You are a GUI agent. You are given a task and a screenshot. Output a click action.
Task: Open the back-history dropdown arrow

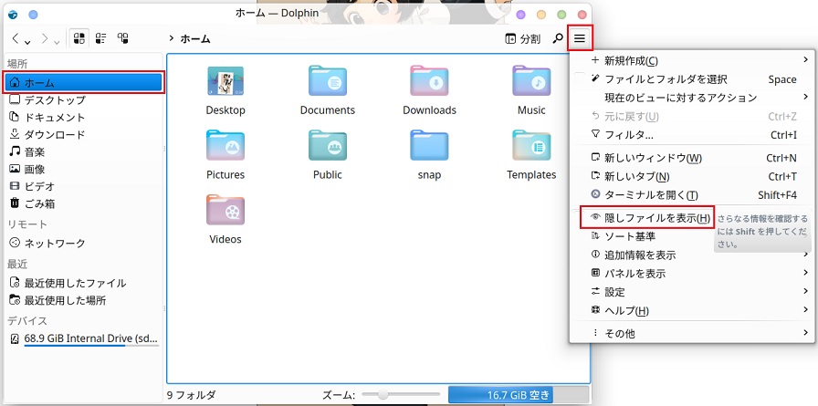(x=28, y=41)
